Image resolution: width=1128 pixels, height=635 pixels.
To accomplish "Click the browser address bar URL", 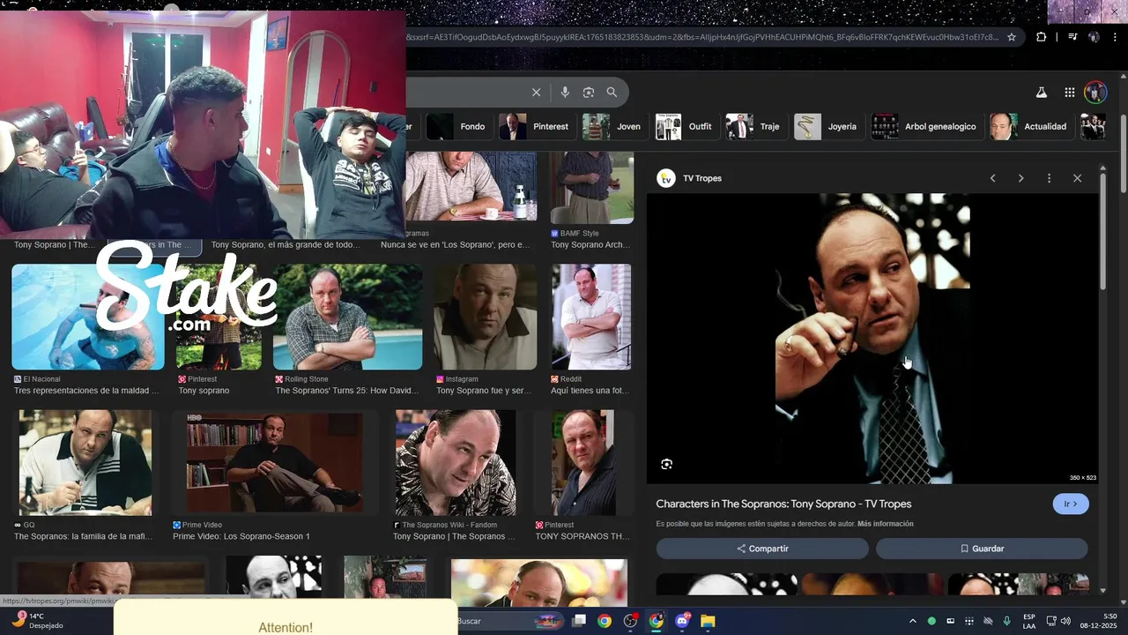I will (702, 37).
